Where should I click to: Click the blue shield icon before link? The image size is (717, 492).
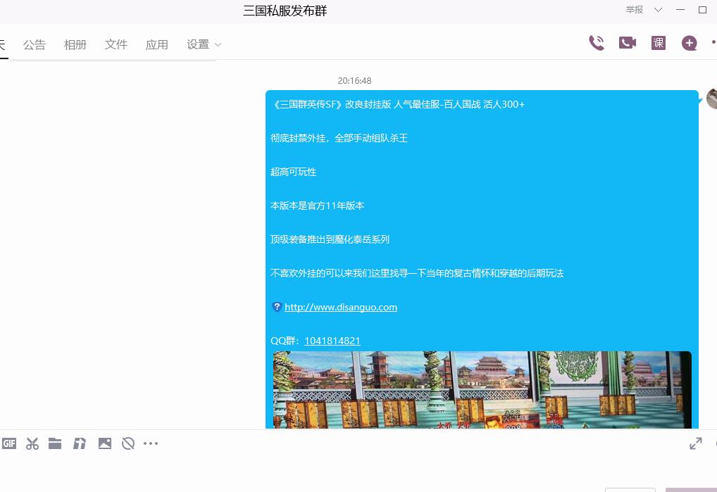point(277,307)
